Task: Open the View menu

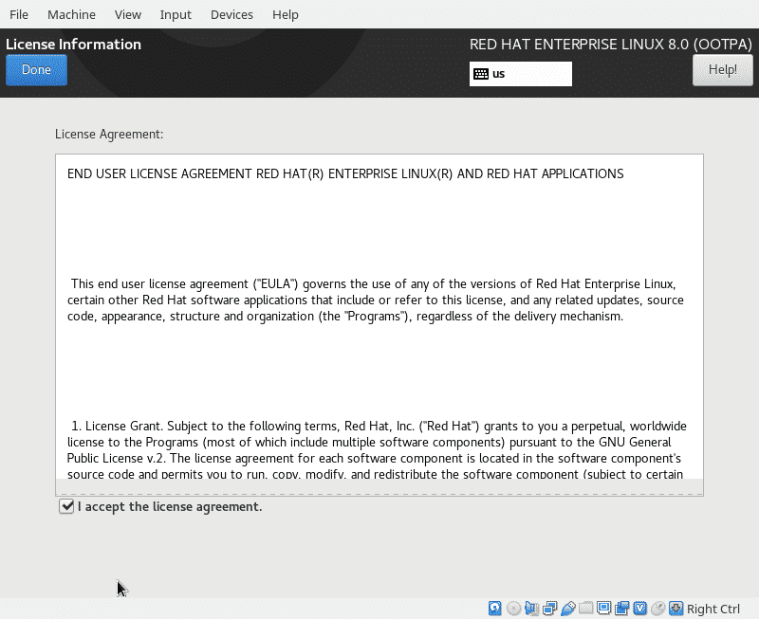Action: [128, 14]
